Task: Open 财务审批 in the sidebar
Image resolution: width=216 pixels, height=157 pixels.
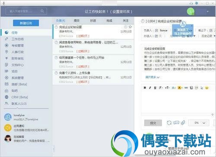Action: tap(26, 58)
